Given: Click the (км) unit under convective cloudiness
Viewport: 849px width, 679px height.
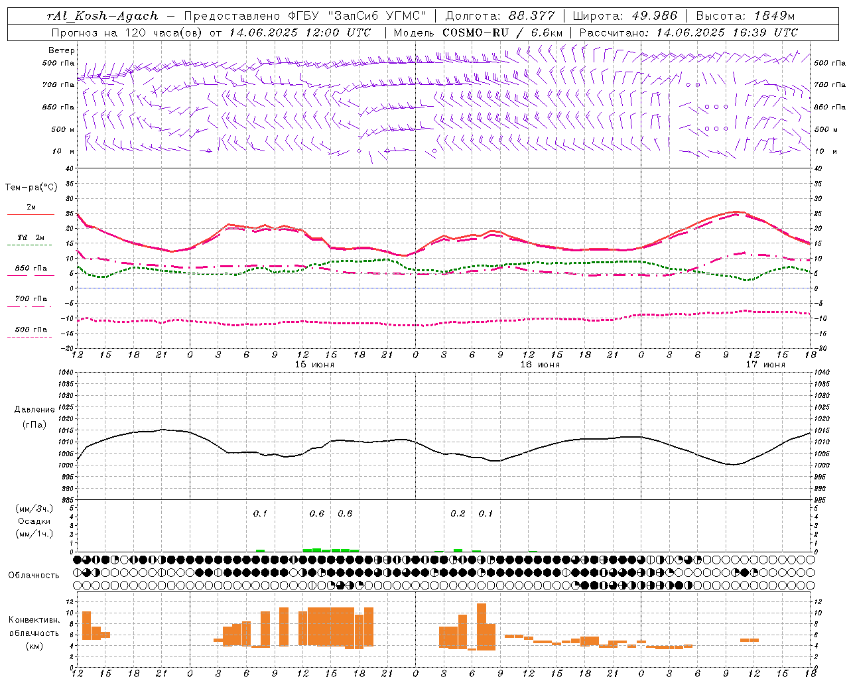Looking at the screenshot, I should click(34, 646).
